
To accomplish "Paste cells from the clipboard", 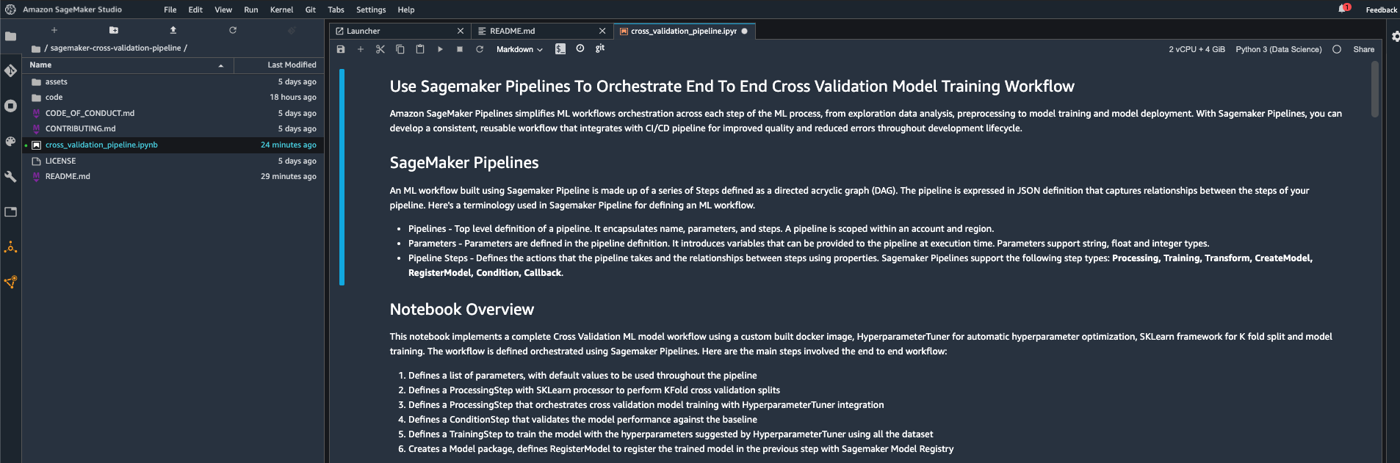I will [x=420, y=49].
